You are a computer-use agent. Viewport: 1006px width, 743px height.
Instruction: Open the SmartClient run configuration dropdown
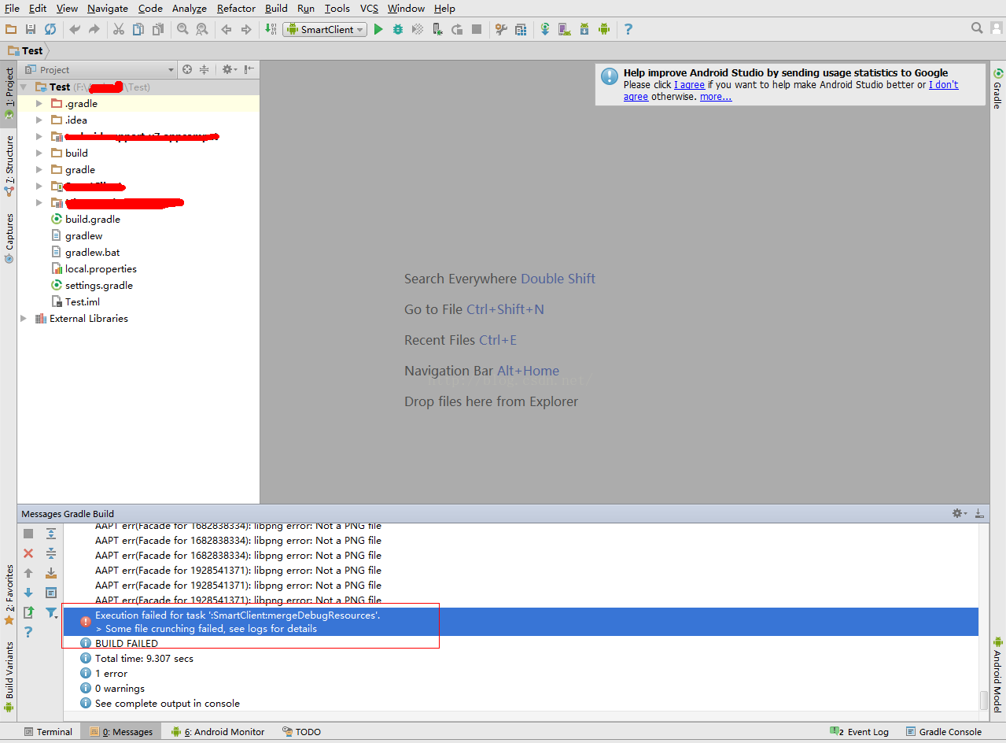[325, 29]
